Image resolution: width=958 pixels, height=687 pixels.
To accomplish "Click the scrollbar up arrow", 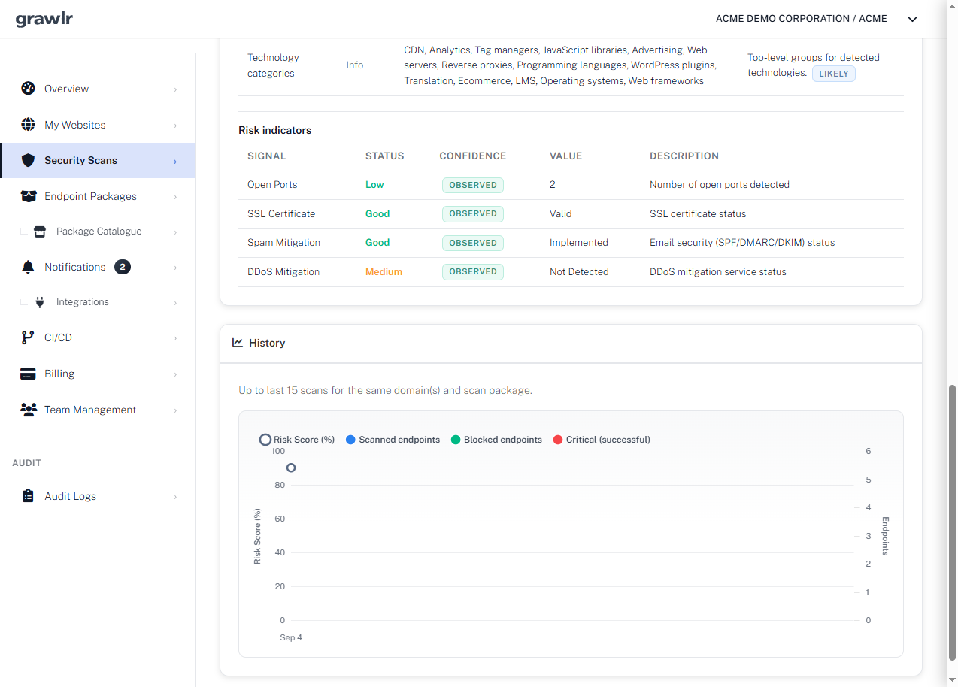I will (952, 5).
